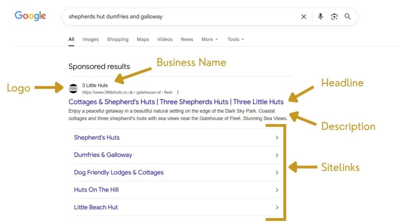Open Google Lens image search
This screenshot has height=224, width=399.
334,16
